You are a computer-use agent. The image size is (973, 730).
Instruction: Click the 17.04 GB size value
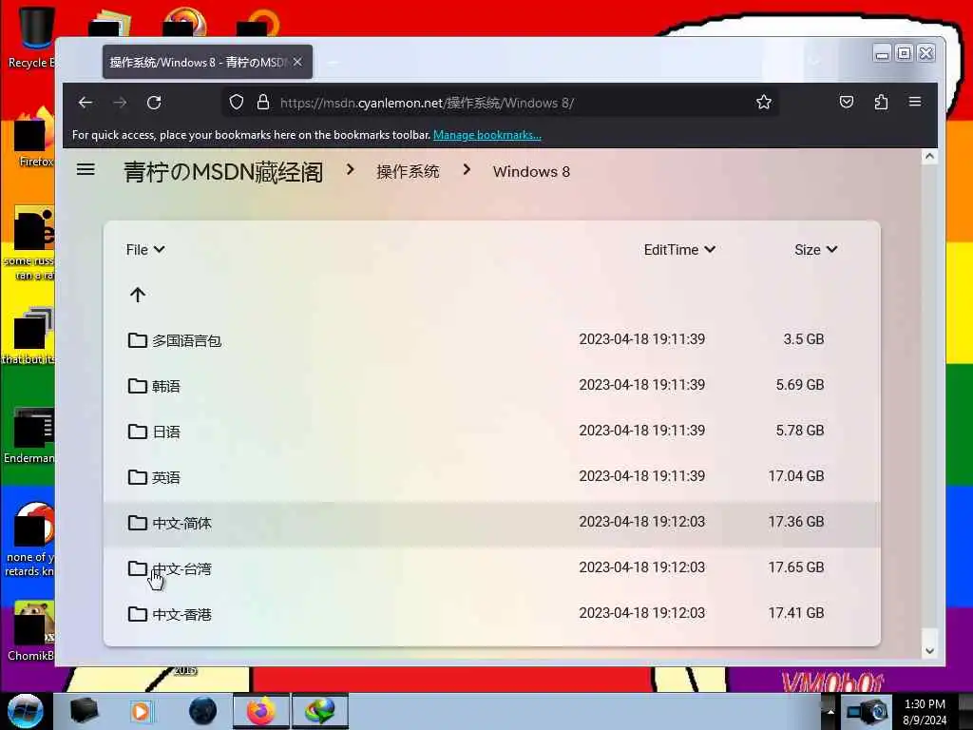[796, 476]
